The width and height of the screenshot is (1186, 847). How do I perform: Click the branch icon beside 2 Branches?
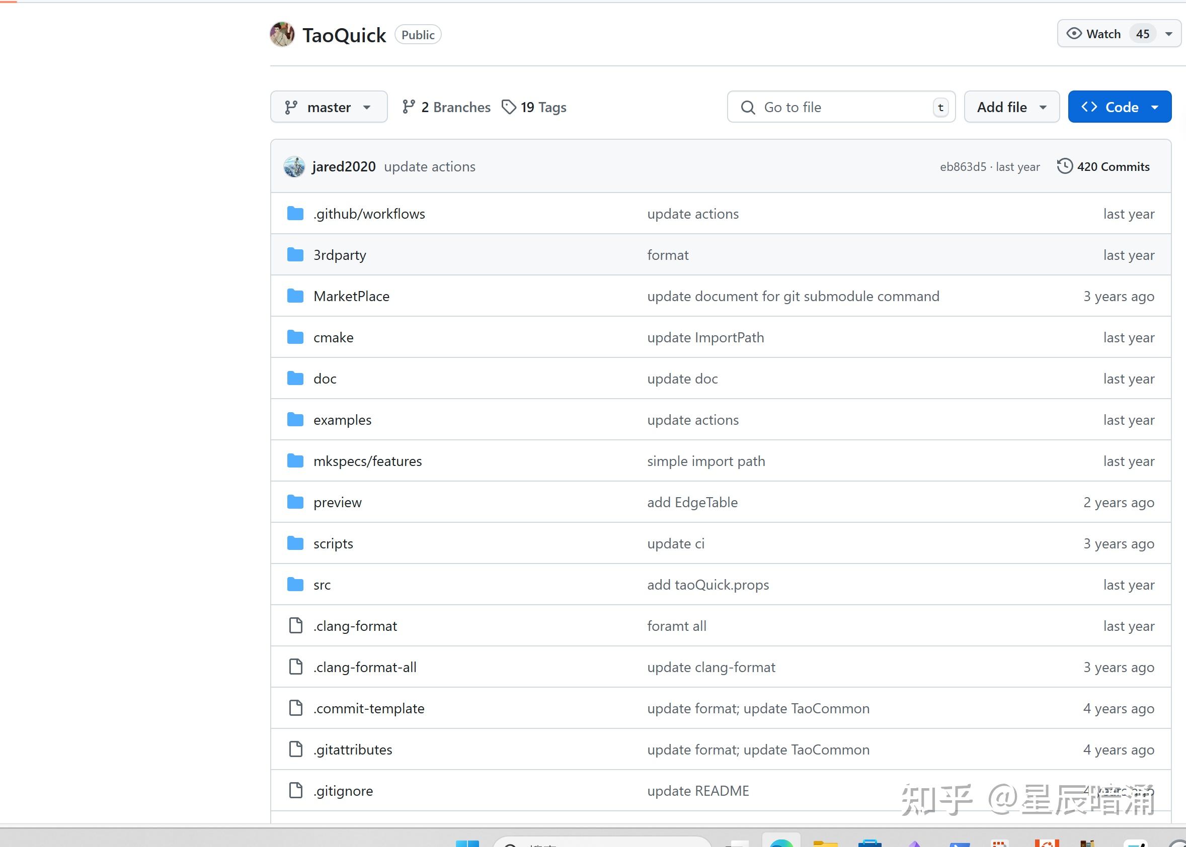409,107
